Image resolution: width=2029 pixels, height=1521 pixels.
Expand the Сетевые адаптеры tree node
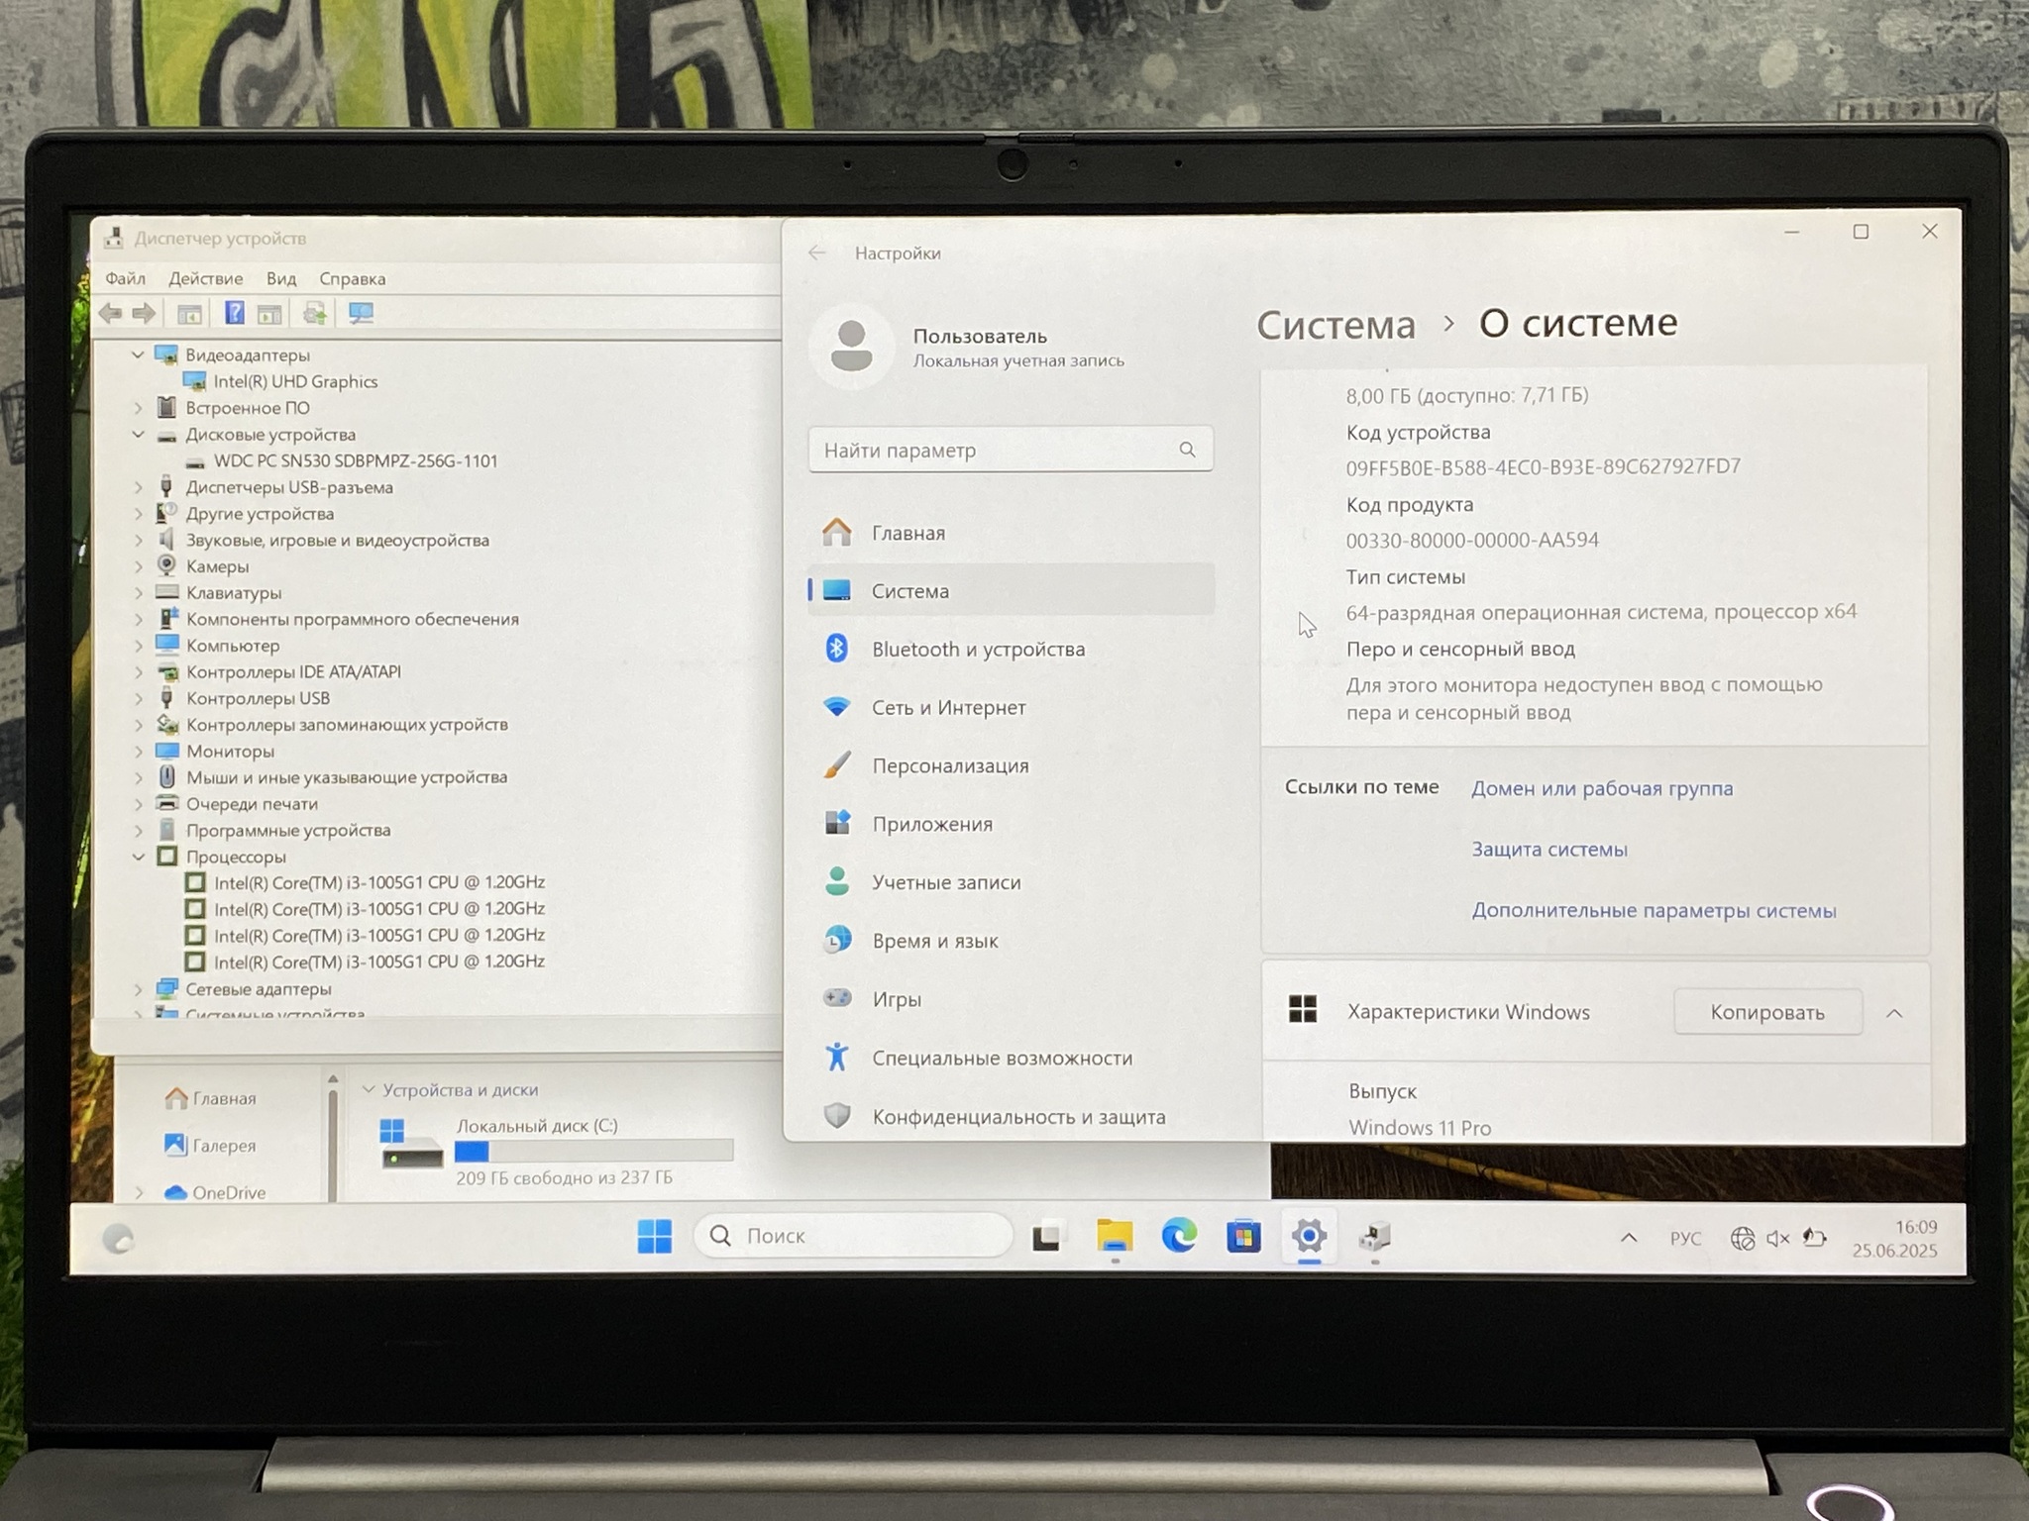click(x=139, y=989)
